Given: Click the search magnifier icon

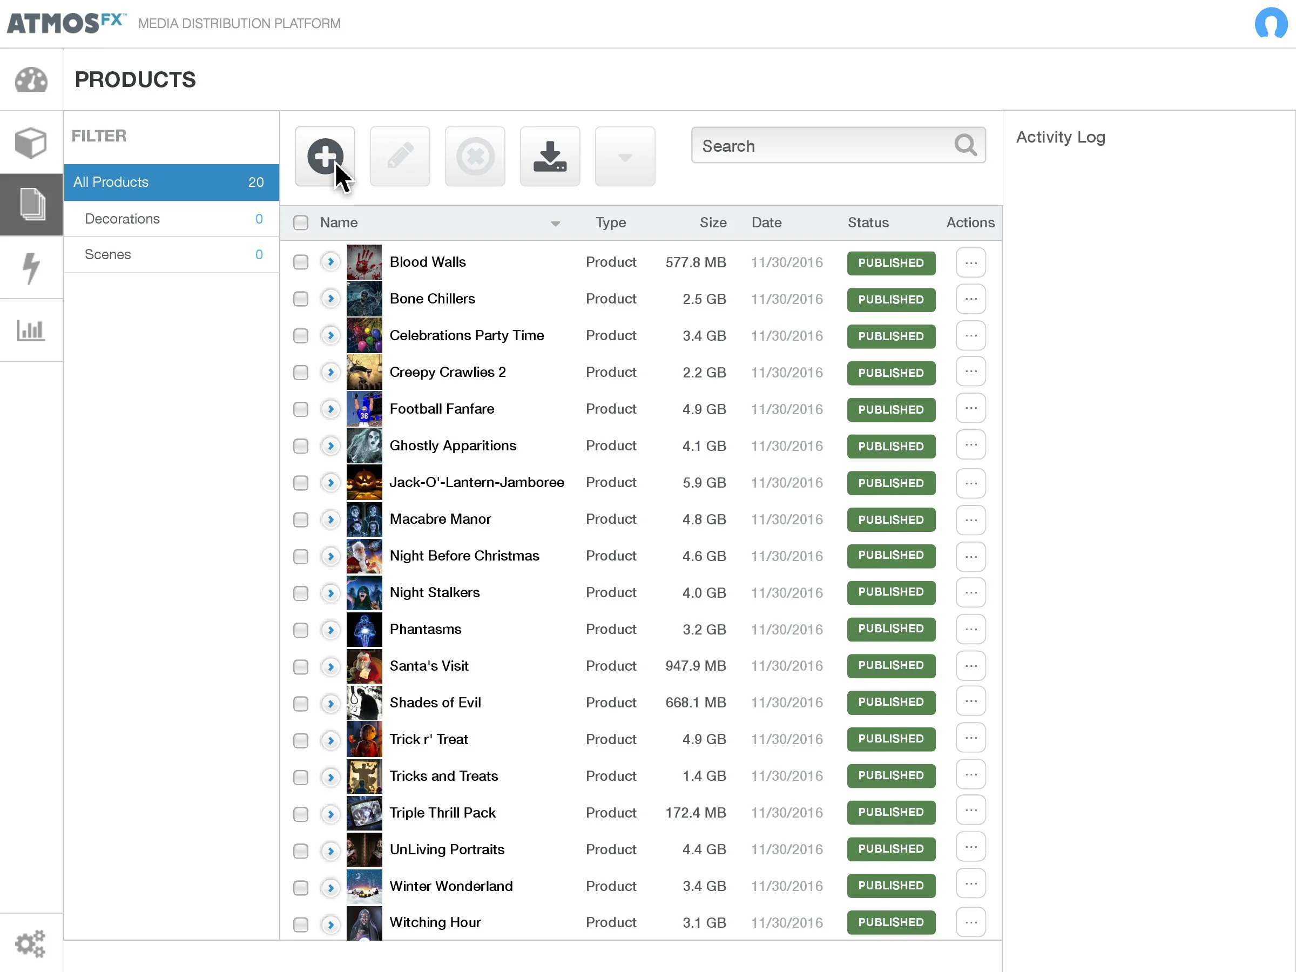Looking at the screenshot, I should point(965,145).
